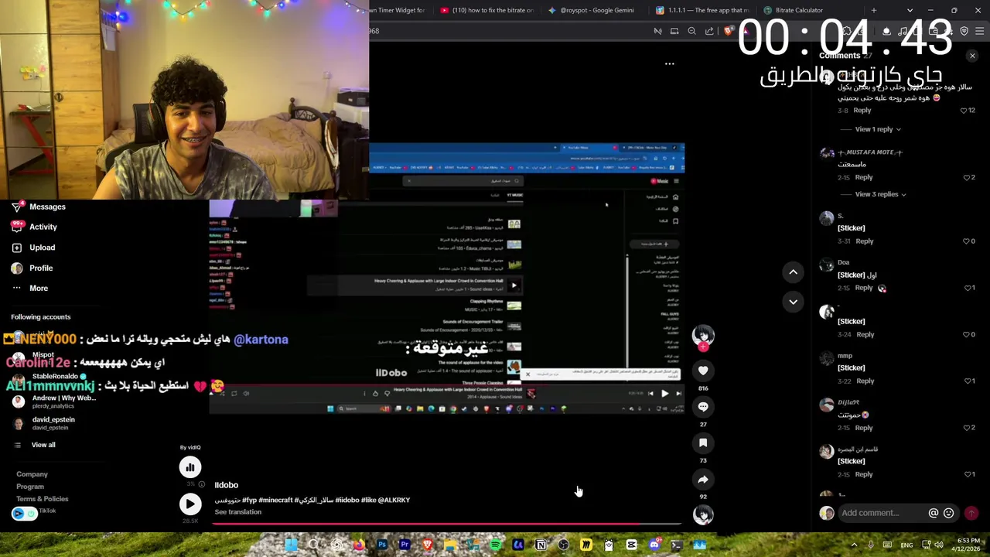Seek the red video progress bar
990x557 pixels.
pyautogui.click(x=446, y=524)
